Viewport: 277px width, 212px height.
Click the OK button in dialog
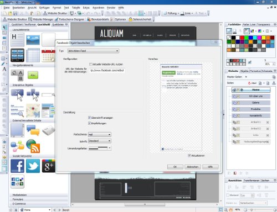pos(175,167)
